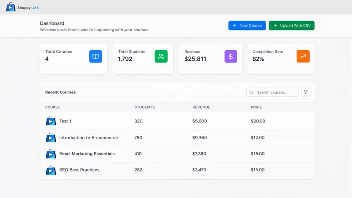Select the $3,470 revenue cell
The image size is (352, 198).
[x=199, y=170]
